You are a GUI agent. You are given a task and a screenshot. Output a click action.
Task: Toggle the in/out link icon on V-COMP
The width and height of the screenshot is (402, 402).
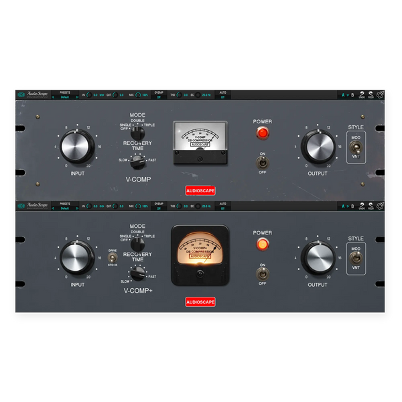[102, 95]
